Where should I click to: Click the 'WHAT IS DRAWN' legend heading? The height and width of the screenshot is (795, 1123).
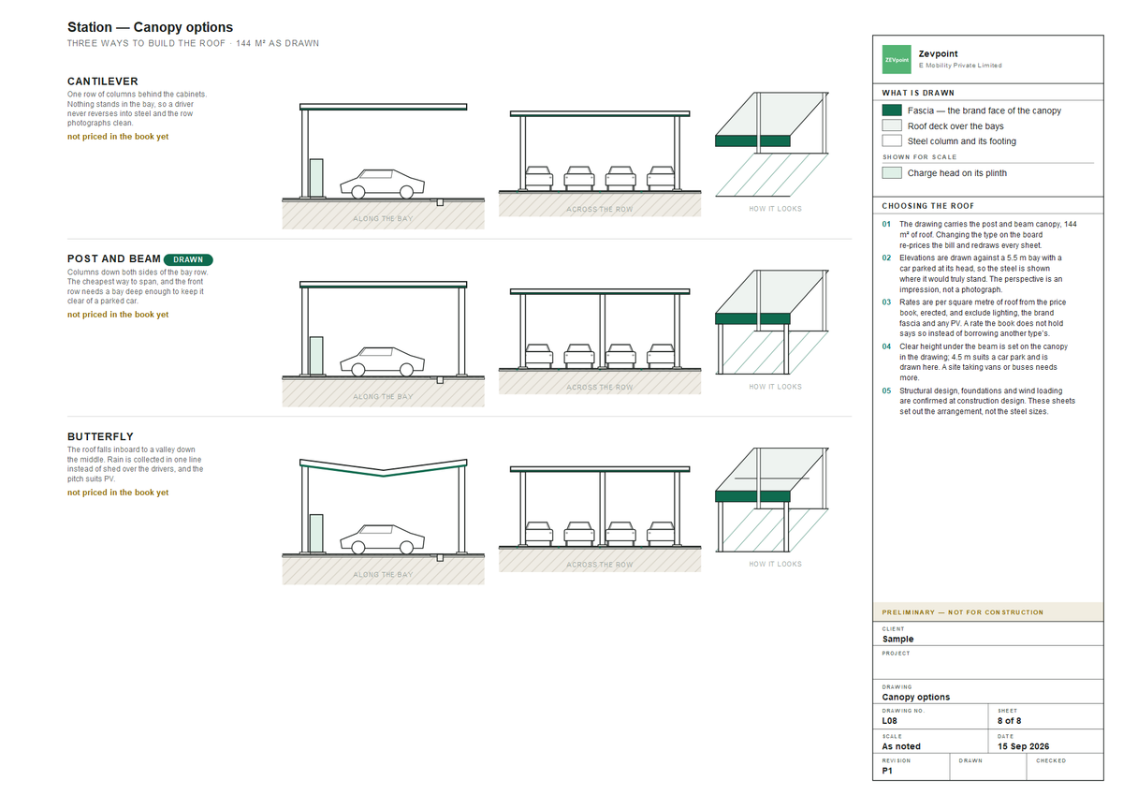click(918, 94)
